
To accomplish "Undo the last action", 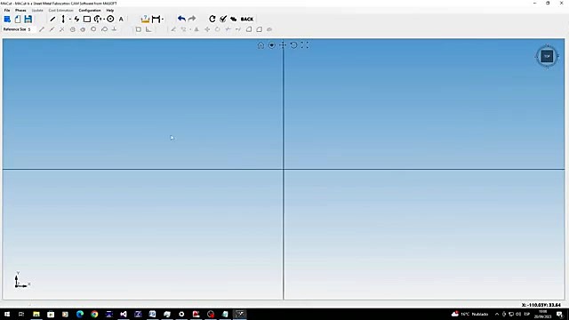I will point(181,19).
